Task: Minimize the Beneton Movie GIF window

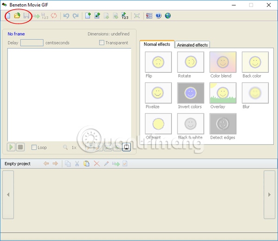Action: [234, 5]
